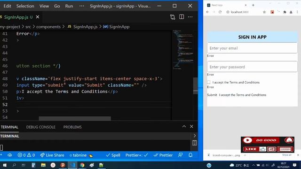The width and height of the screenshot is (301, 169).
Task: Select the React App browser tab
Action: click(x=227, y=5)
